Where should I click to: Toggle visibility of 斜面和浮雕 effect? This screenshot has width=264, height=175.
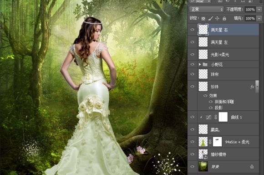pyautogui.click(x=211, y=102)
